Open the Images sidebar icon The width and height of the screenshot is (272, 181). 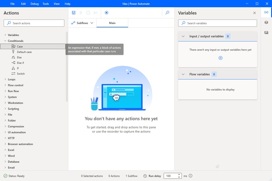pos(266,33)
